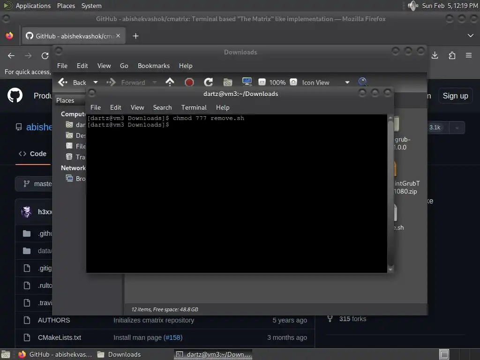This screenshot has width=480, height=360.
Task: Open the Icon View mode dropdown
Action: point(326,82)
